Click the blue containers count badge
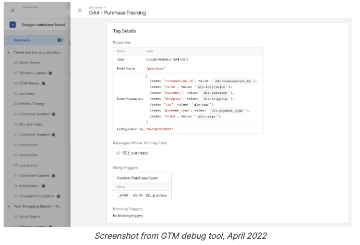 click(13, 24)
